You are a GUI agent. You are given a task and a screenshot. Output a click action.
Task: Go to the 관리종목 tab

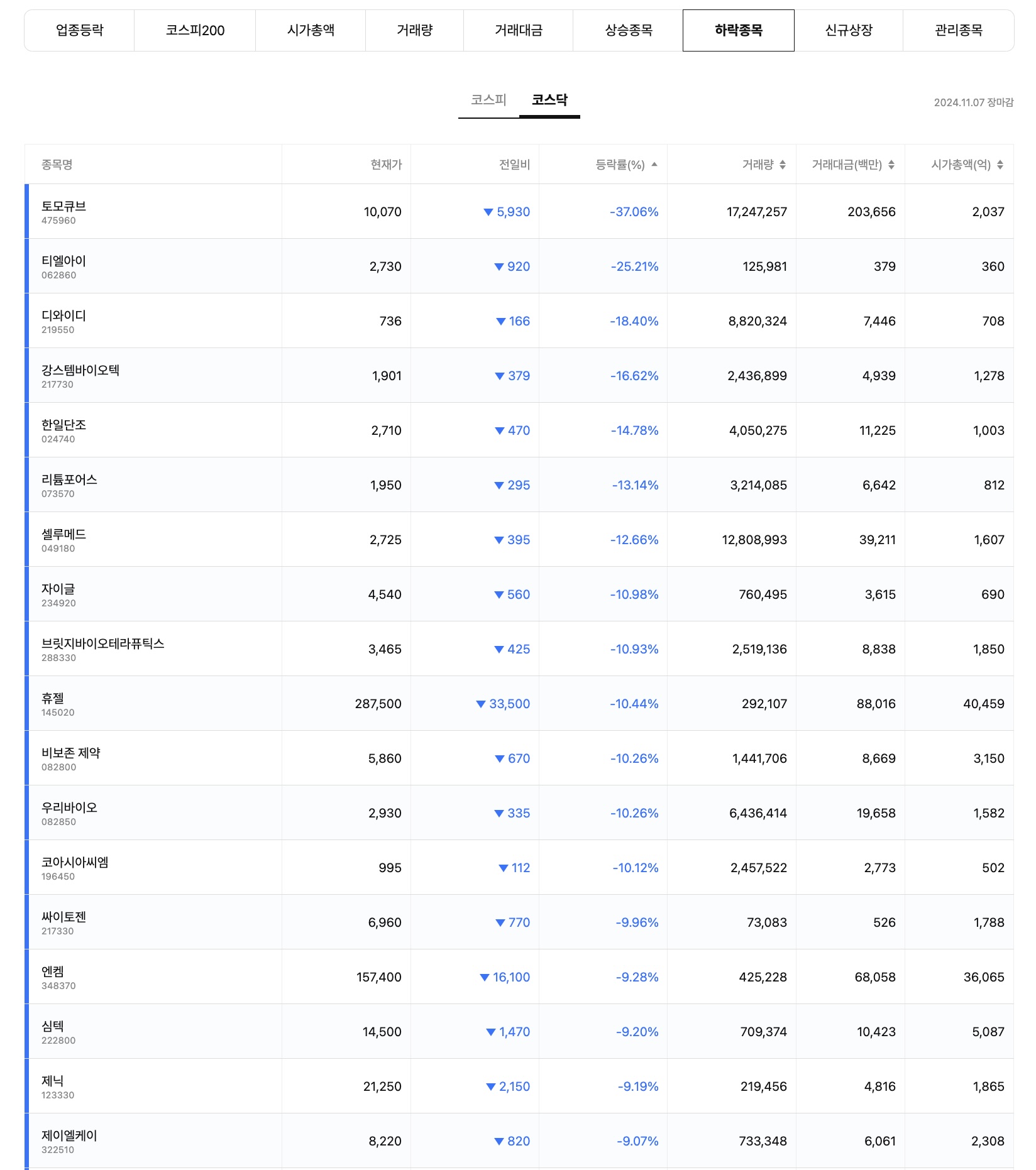pos(959,30)
